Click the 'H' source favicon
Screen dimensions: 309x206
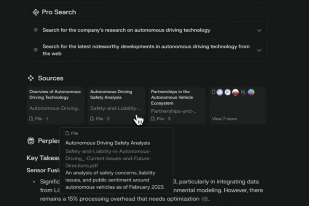click(243, 92)
